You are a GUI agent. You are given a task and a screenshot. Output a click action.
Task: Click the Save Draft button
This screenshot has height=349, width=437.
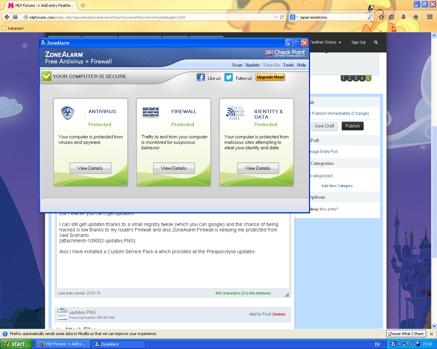tap(324, 126)
